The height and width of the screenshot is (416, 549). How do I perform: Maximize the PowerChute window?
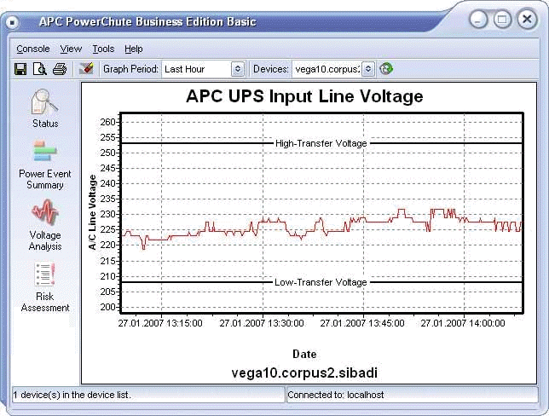click(x=502, y=19)
